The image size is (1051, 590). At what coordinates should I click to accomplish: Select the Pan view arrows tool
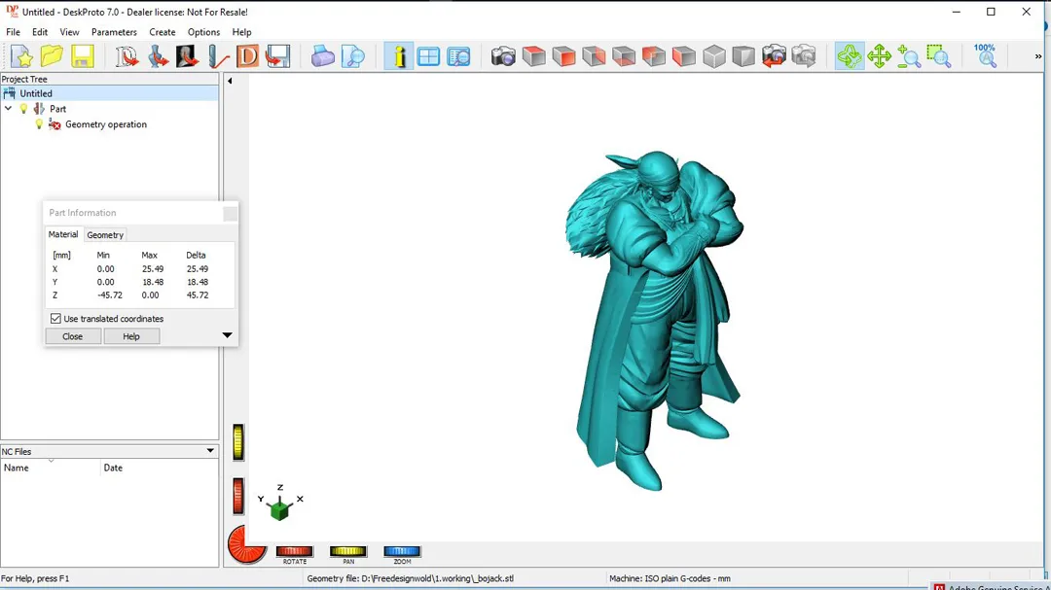[879, 56]
